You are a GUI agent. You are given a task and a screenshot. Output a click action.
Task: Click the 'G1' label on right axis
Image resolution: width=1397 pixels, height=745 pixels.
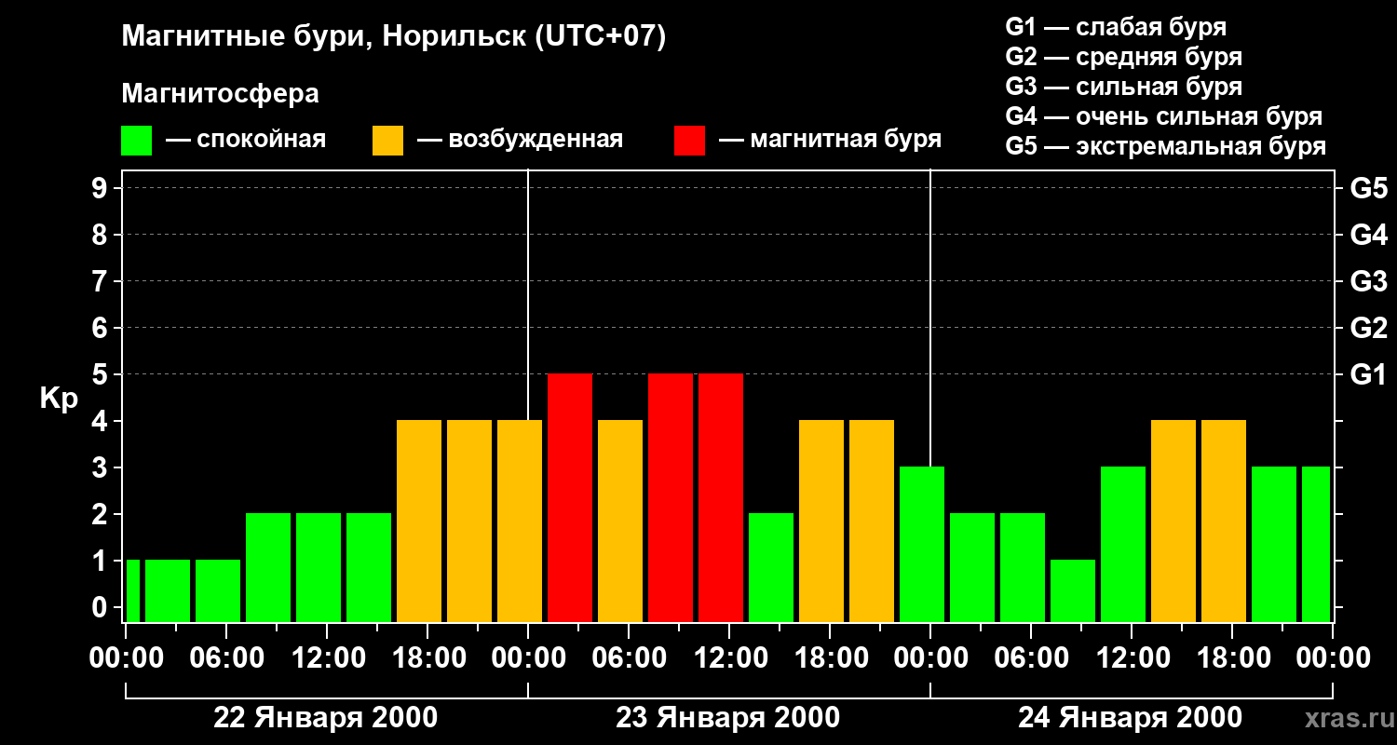point(1368,374)
